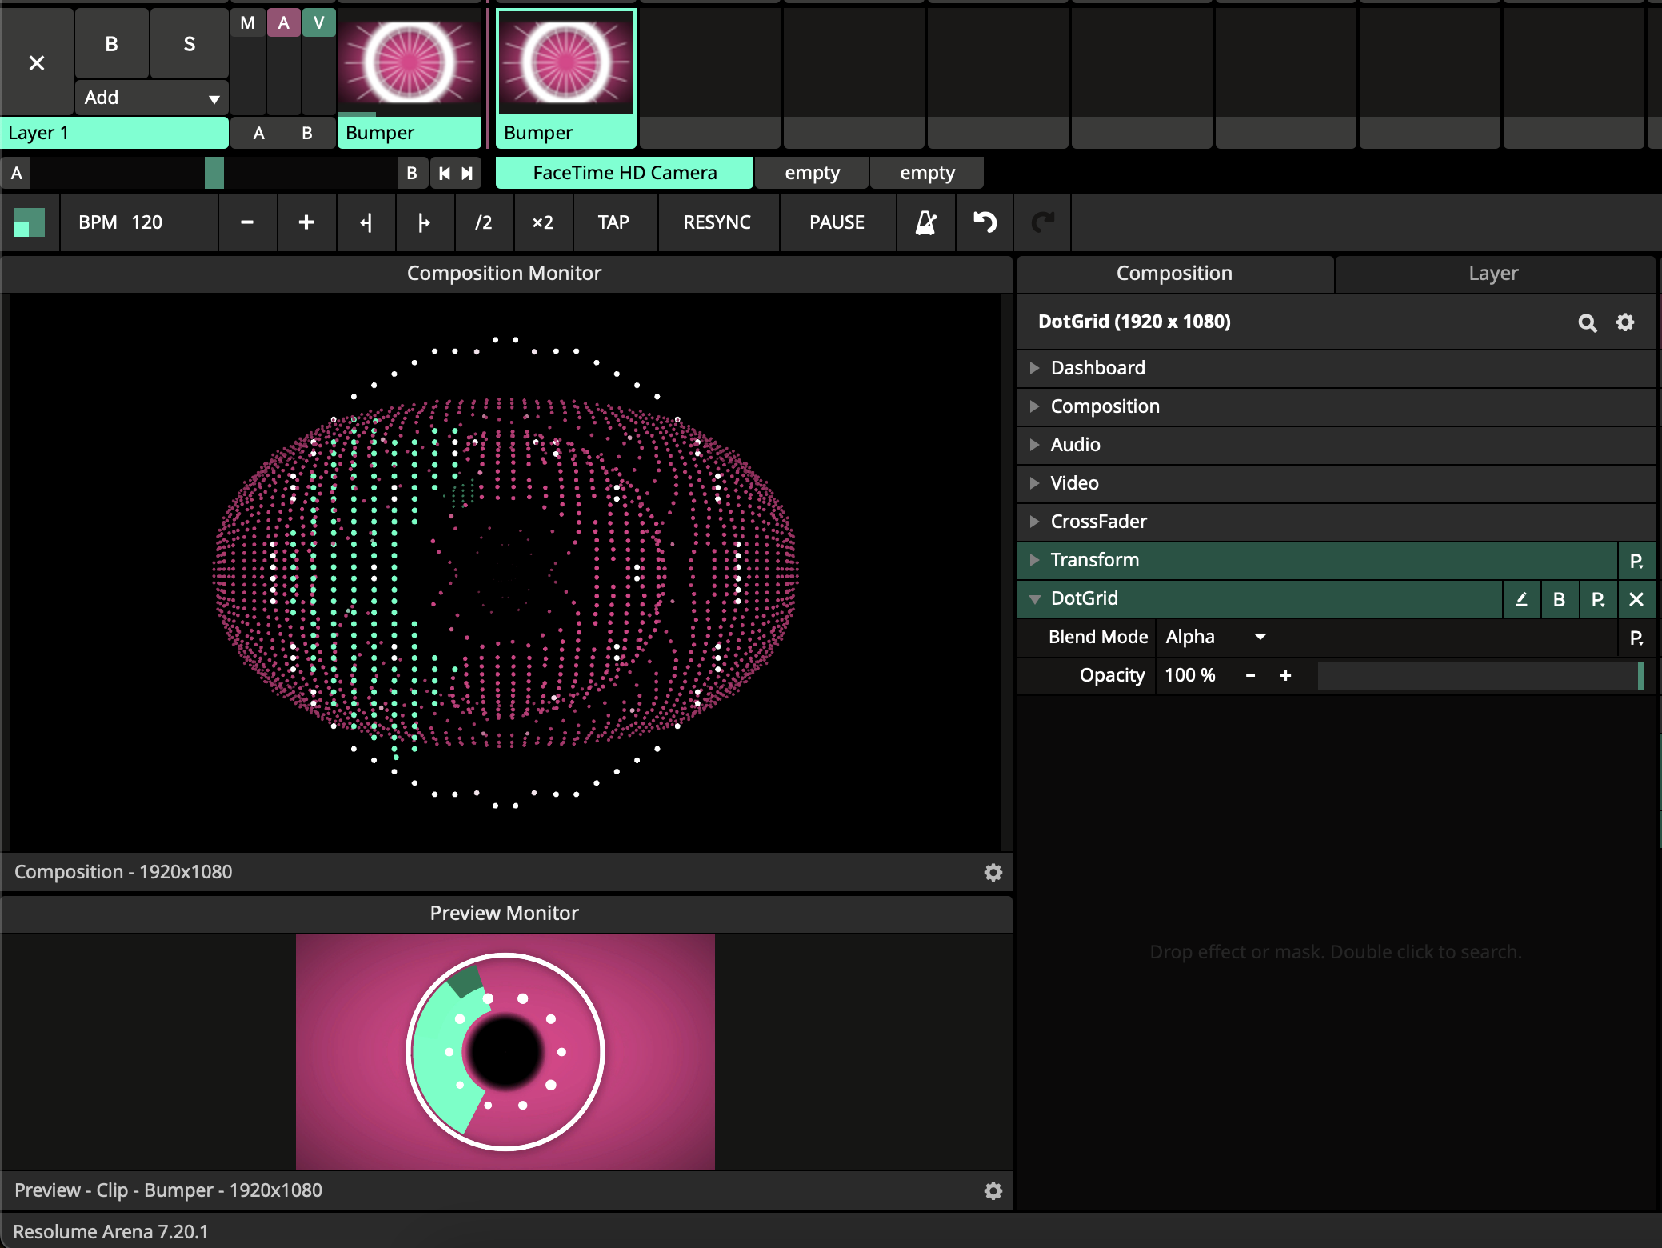The image size is (1662, 1248).
Task: Open the composition panel search magnifier
Action: tap(1587, 322)
